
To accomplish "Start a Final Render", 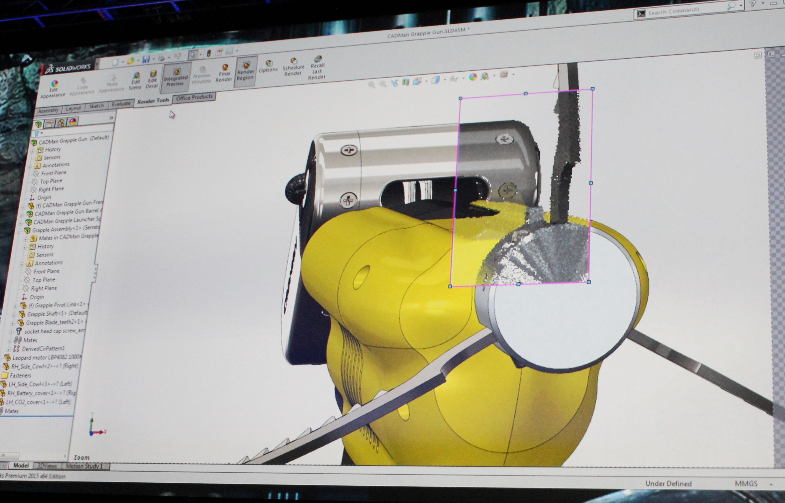I will click(225, 68).
